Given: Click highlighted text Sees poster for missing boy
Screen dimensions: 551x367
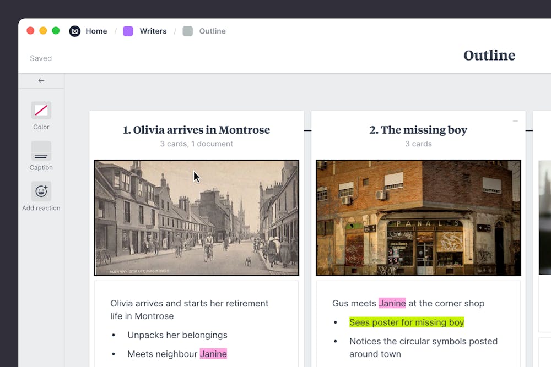Looking at the screenshot, I should point(407,322).
